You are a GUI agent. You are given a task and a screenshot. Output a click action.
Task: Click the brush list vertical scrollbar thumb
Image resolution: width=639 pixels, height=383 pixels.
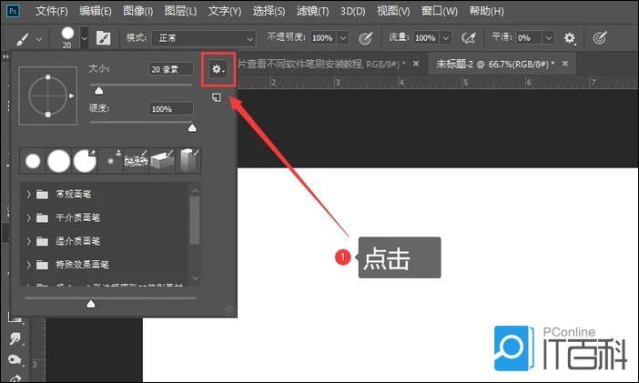coord(195,220)
